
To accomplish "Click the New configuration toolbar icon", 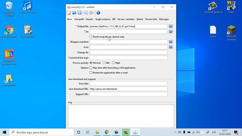I will (69, 13).
